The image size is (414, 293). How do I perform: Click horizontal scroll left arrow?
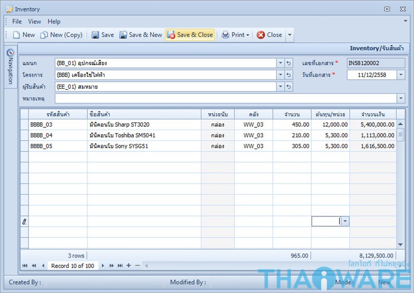[146, 266]
